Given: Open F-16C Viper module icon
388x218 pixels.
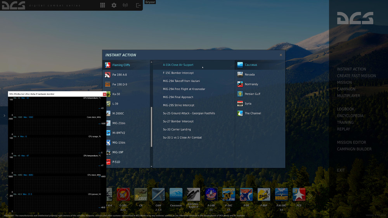Looking at the screenshot, I should [x=229, y=194].
